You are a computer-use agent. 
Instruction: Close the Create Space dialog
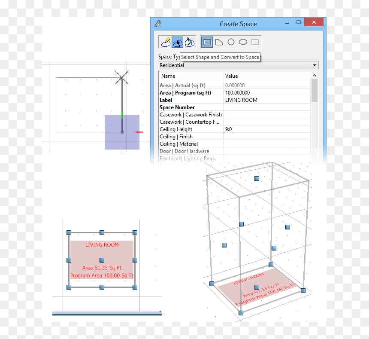tap(314, 22)
